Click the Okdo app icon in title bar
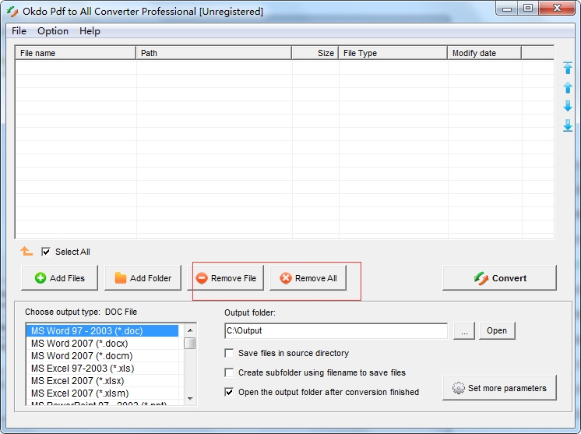Viewport: 581px width, 434px height. [x=12, y=12]
